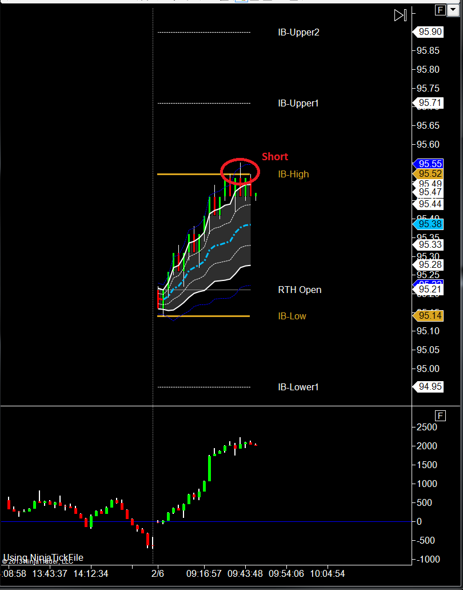Click the Using NinjaTickFile text
Viewport: 463px width, 590px height.
[x=43, y=557]
